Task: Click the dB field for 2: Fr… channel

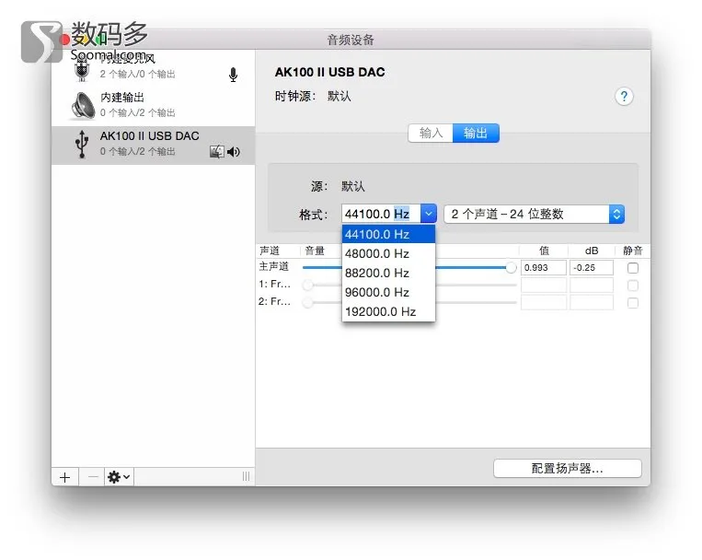Action: click(x=592, y=303)
